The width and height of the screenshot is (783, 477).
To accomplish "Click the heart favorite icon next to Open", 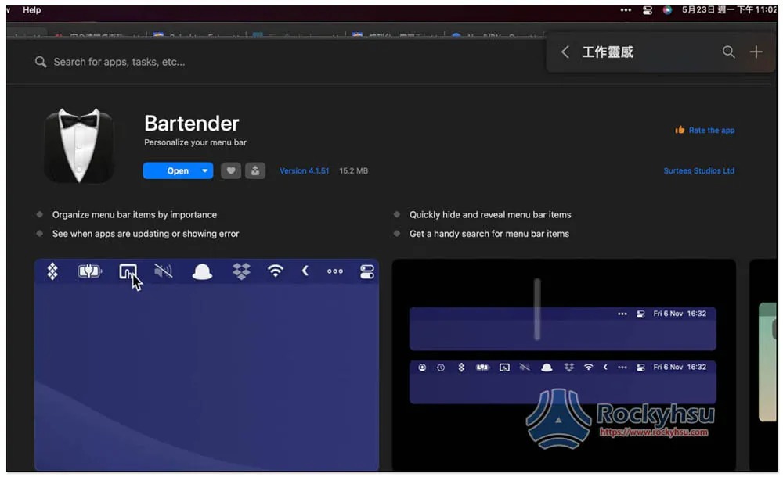I will [x=230, y=170].
